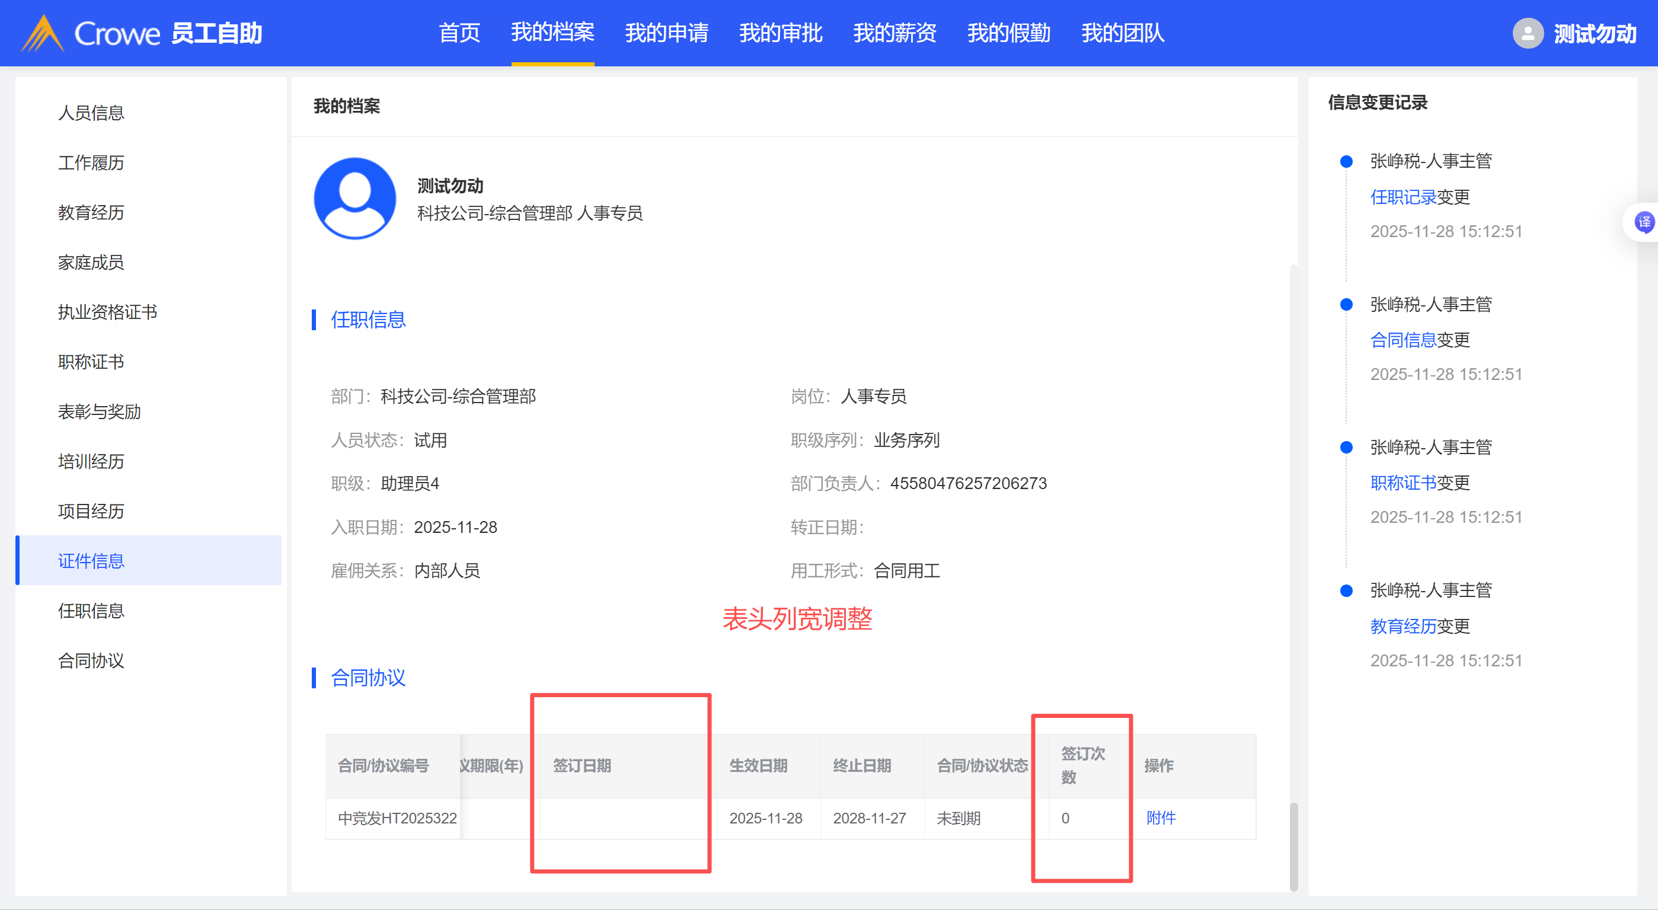
Task: Switch to 我的申请 tab
Action: [x=666, y=33]
